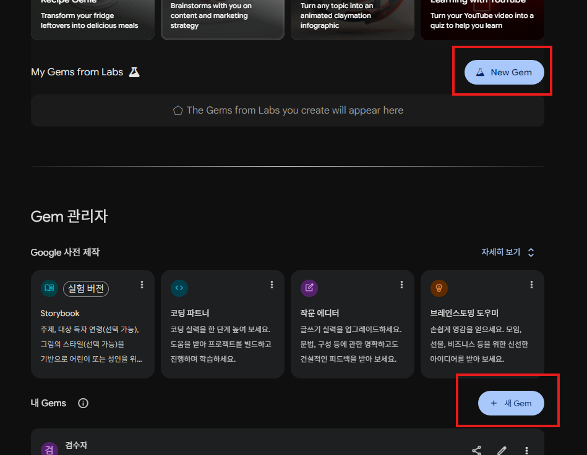Image resolution: width=587 pixels, height=455 pixels.
Task: Open the 코딩 파트너 card options menu
Action: (x=272, y=285)
